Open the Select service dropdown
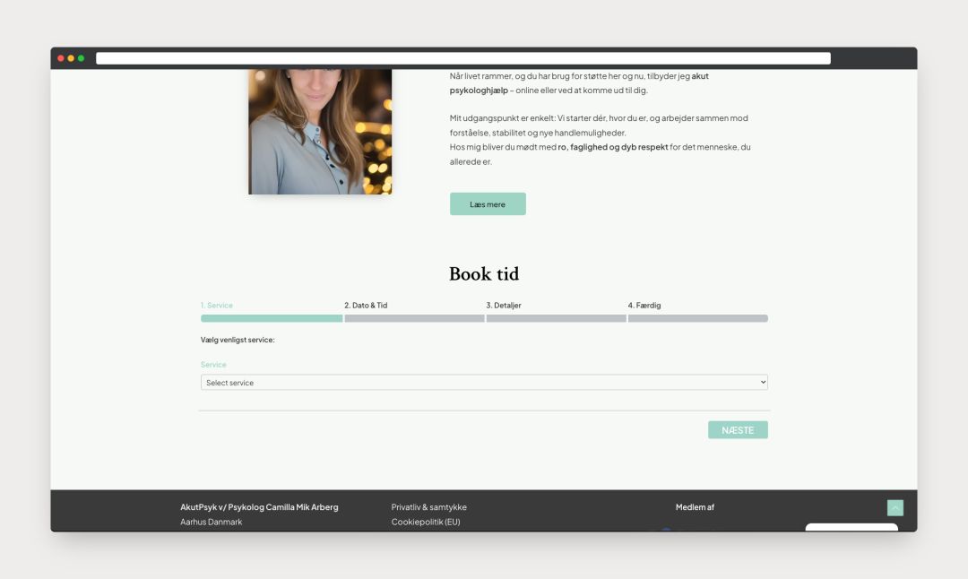This screenshot has width=968, height=579. click(483, 383)
